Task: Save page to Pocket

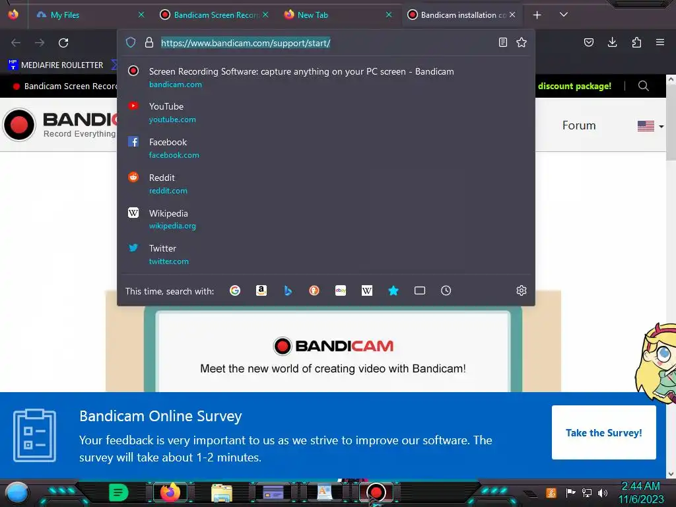Action: [x=588, y=42]
